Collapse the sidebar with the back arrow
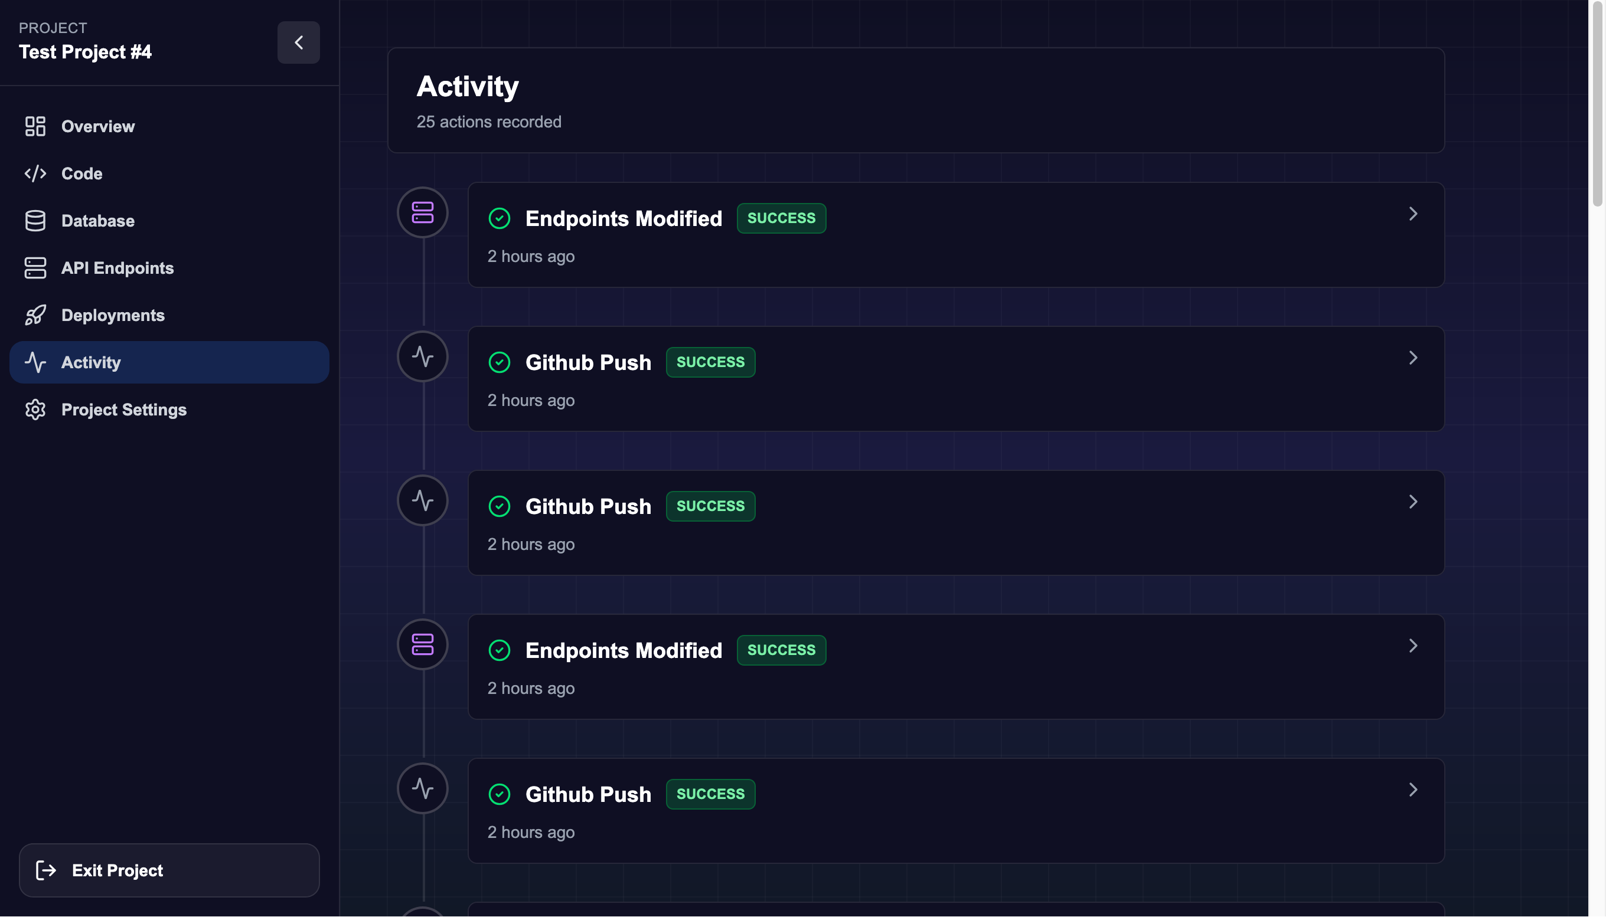Image resolution: width=1606 pixels, height=917 pixels. 299,42
